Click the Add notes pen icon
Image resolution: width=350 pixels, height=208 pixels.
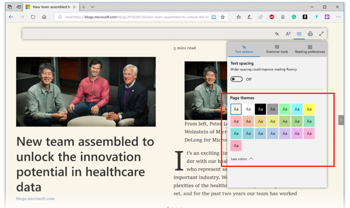249,17
